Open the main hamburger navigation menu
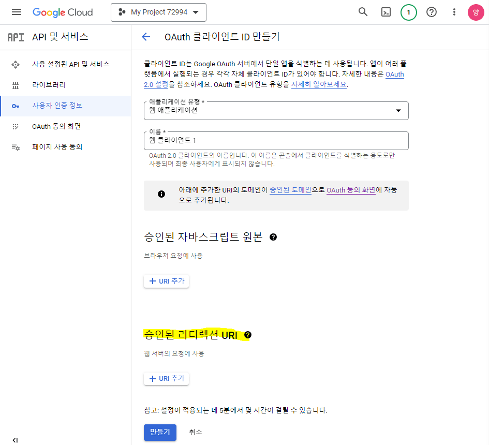The height and width of the screenshot is (445, 489). (17, 12)
